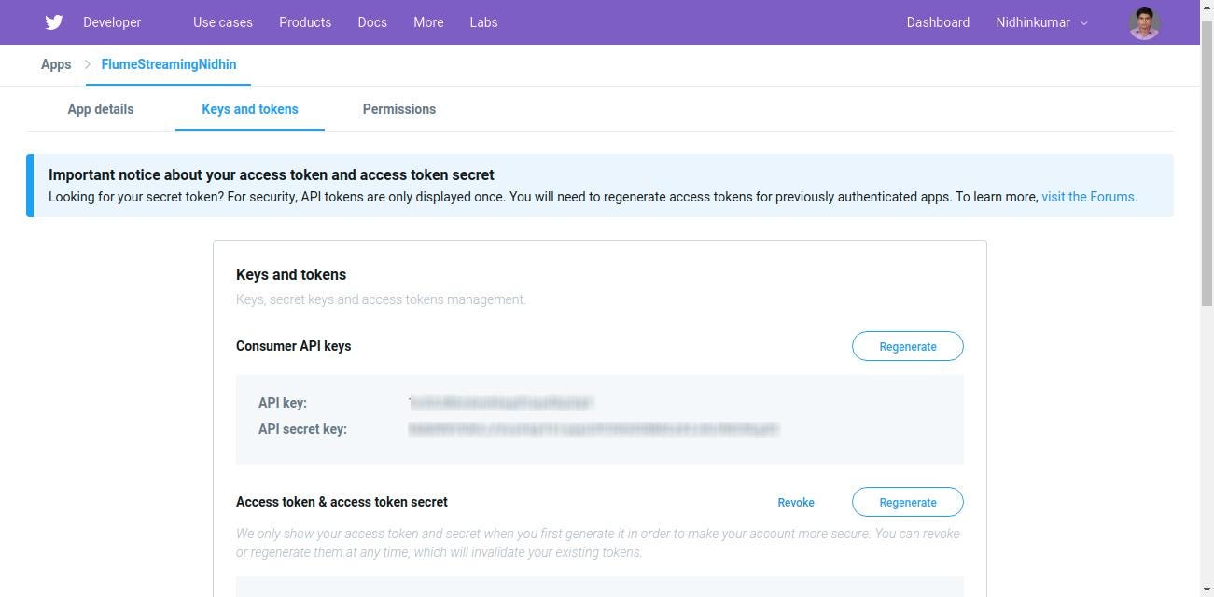1214x597 pixels.
Task: Open the user profile avatar
Action: click(1144, 23)
